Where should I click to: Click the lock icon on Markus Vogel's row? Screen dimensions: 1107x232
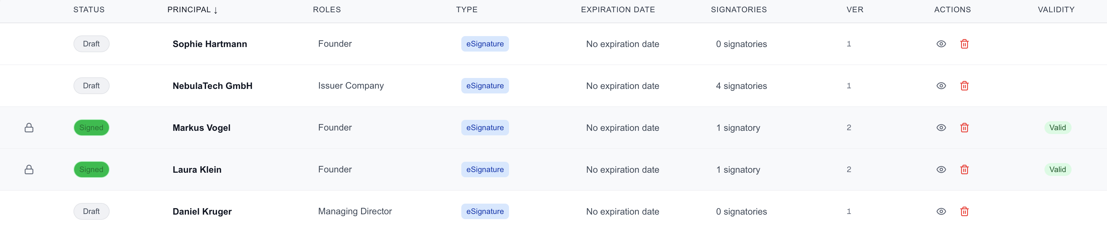pos(29,127)
